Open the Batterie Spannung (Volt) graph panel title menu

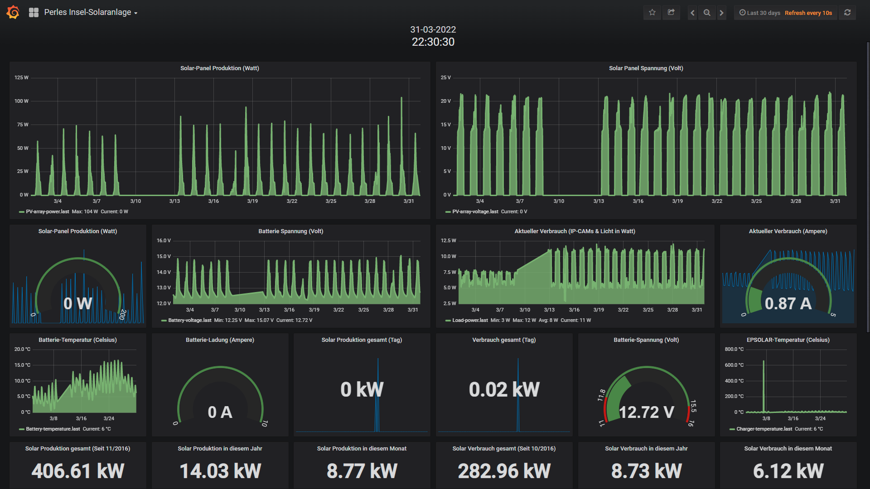point(291,231)
